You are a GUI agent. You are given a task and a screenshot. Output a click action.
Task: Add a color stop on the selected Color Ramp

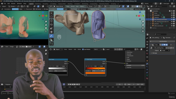[86, 66]
